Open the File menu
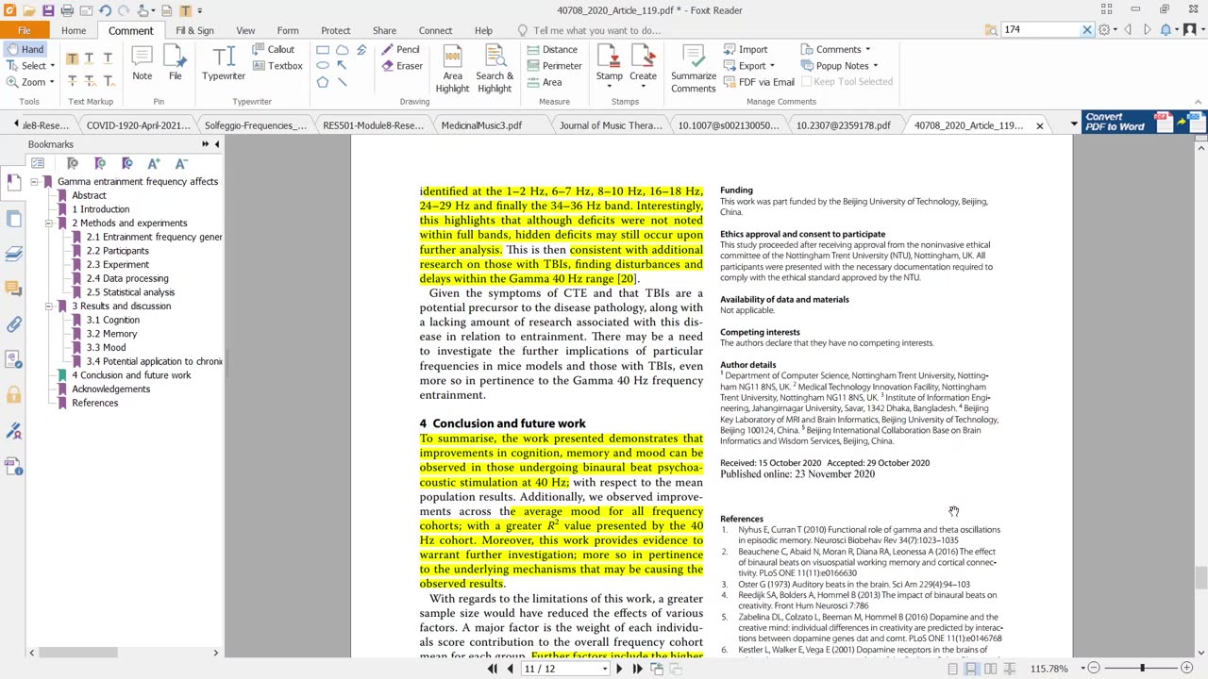The image size is (1208, 679). click(24, 30)
